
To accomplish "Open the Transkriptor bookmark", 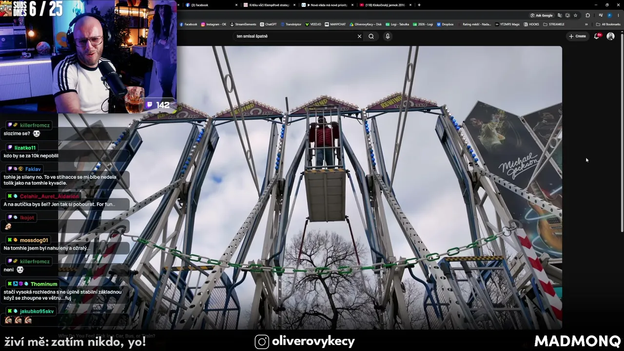I will coord(291,24).
